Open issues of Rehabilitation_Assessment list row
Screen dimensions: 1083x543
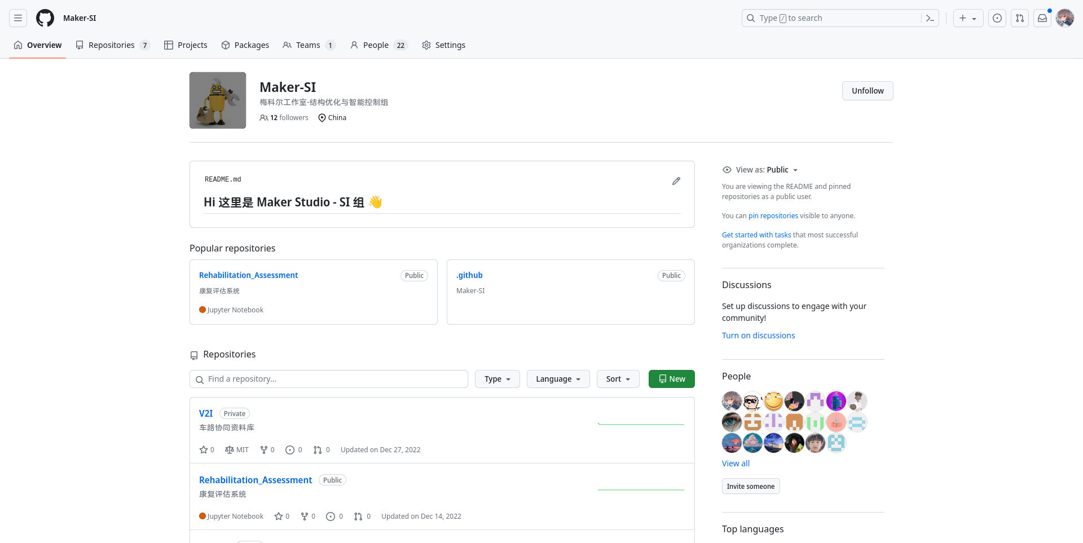(334, 516)
